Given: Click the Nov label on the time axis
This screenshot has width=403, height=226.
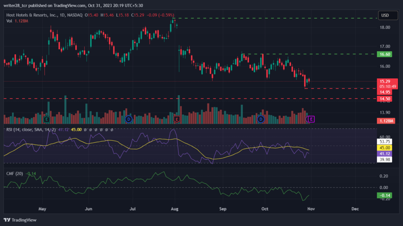Looking at the screenshot, I should point(311,209).
